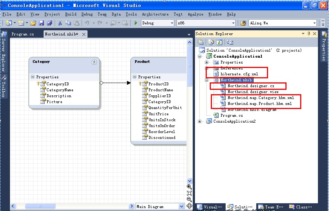Zoom out on the diagram
Screen dimensions: 329x211
click(189, 199)
